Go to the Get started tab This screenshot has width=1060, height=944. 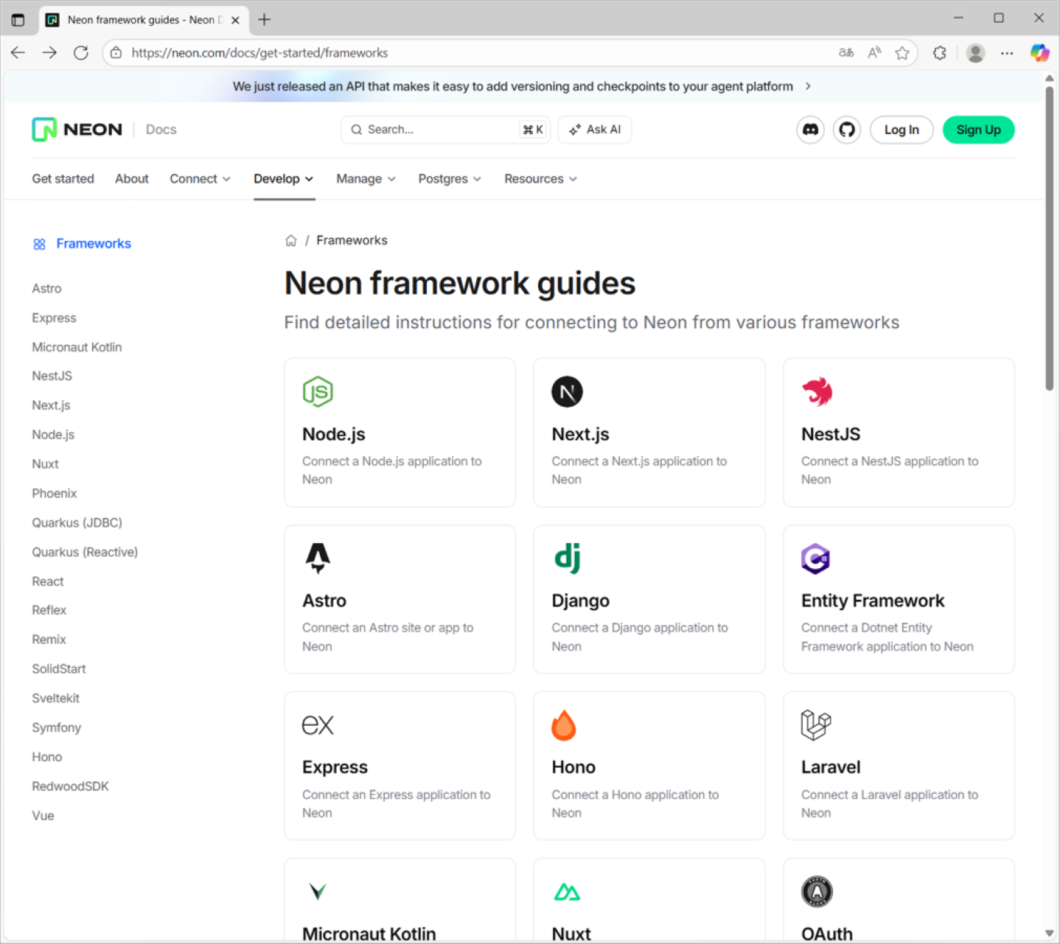[x=63, y=179]
